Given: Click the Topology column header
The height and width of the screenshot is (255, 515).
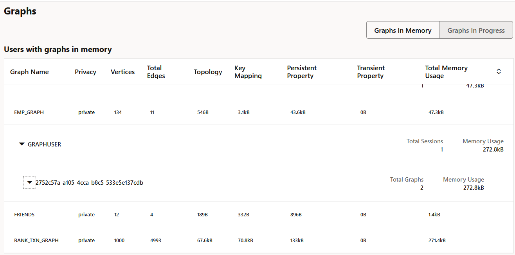Looking at the screenshot, I should point(208,72).
